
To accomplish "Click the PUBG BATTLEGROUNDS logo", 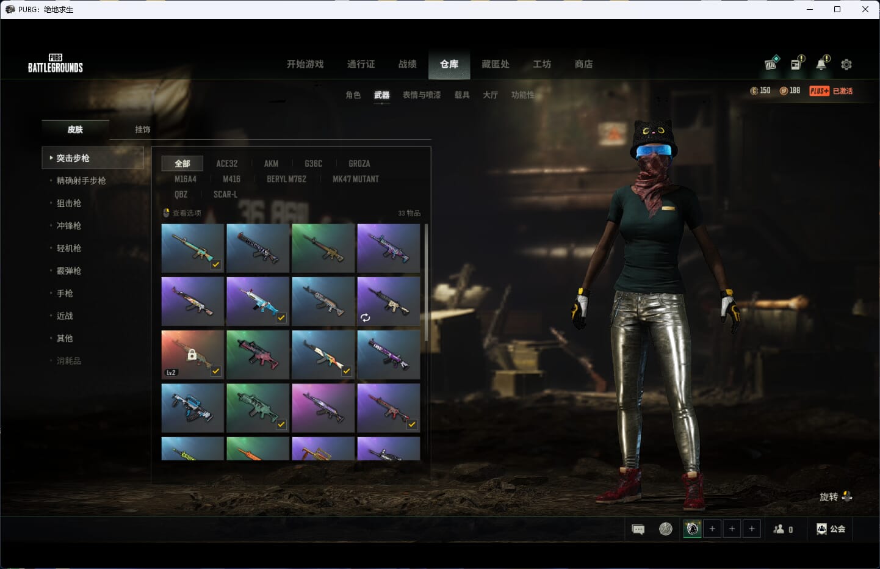I will (56, 63).
